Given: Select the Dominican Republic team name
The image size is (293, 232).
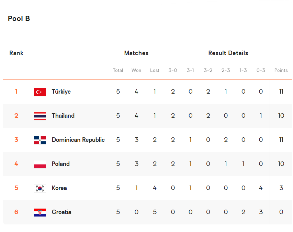Looking at the screenshot, I should [78, 140].
